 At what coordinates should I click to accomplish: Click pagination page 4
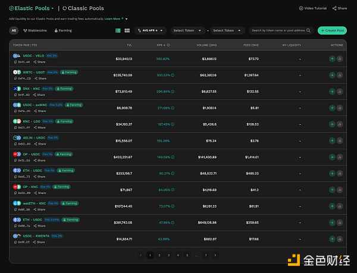click(178, 255)
